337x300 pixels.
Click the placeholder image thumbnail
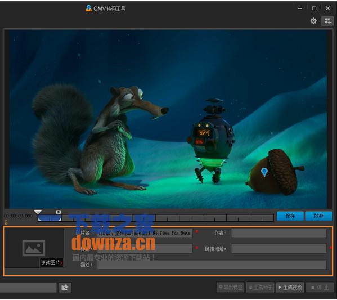coord(34,248)
